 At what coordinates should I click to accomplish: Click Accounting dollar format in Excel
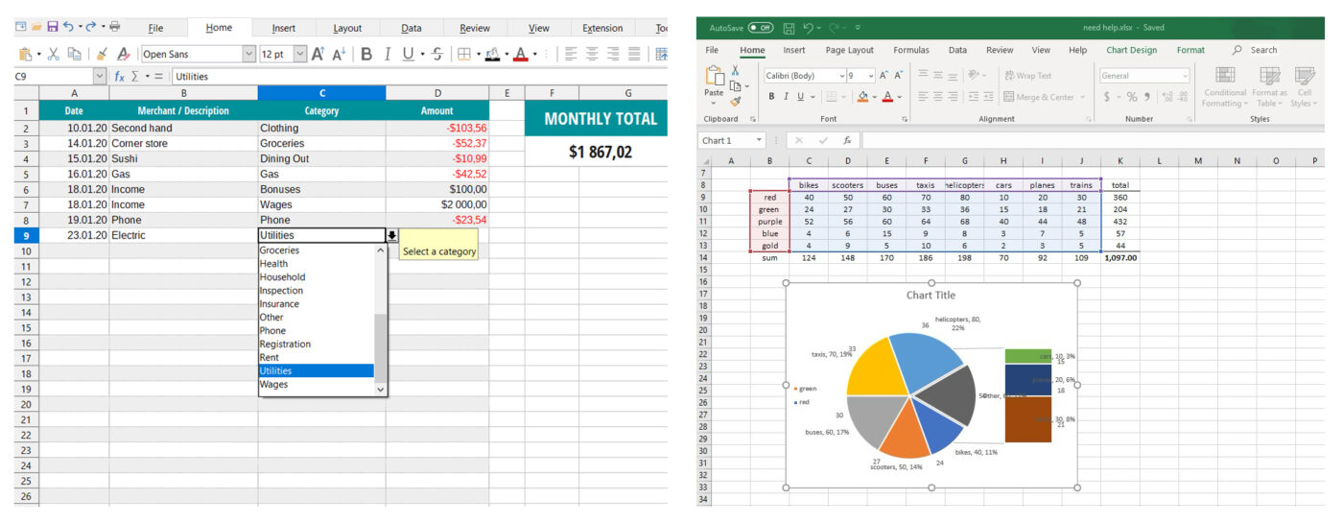coord(1107,97)
